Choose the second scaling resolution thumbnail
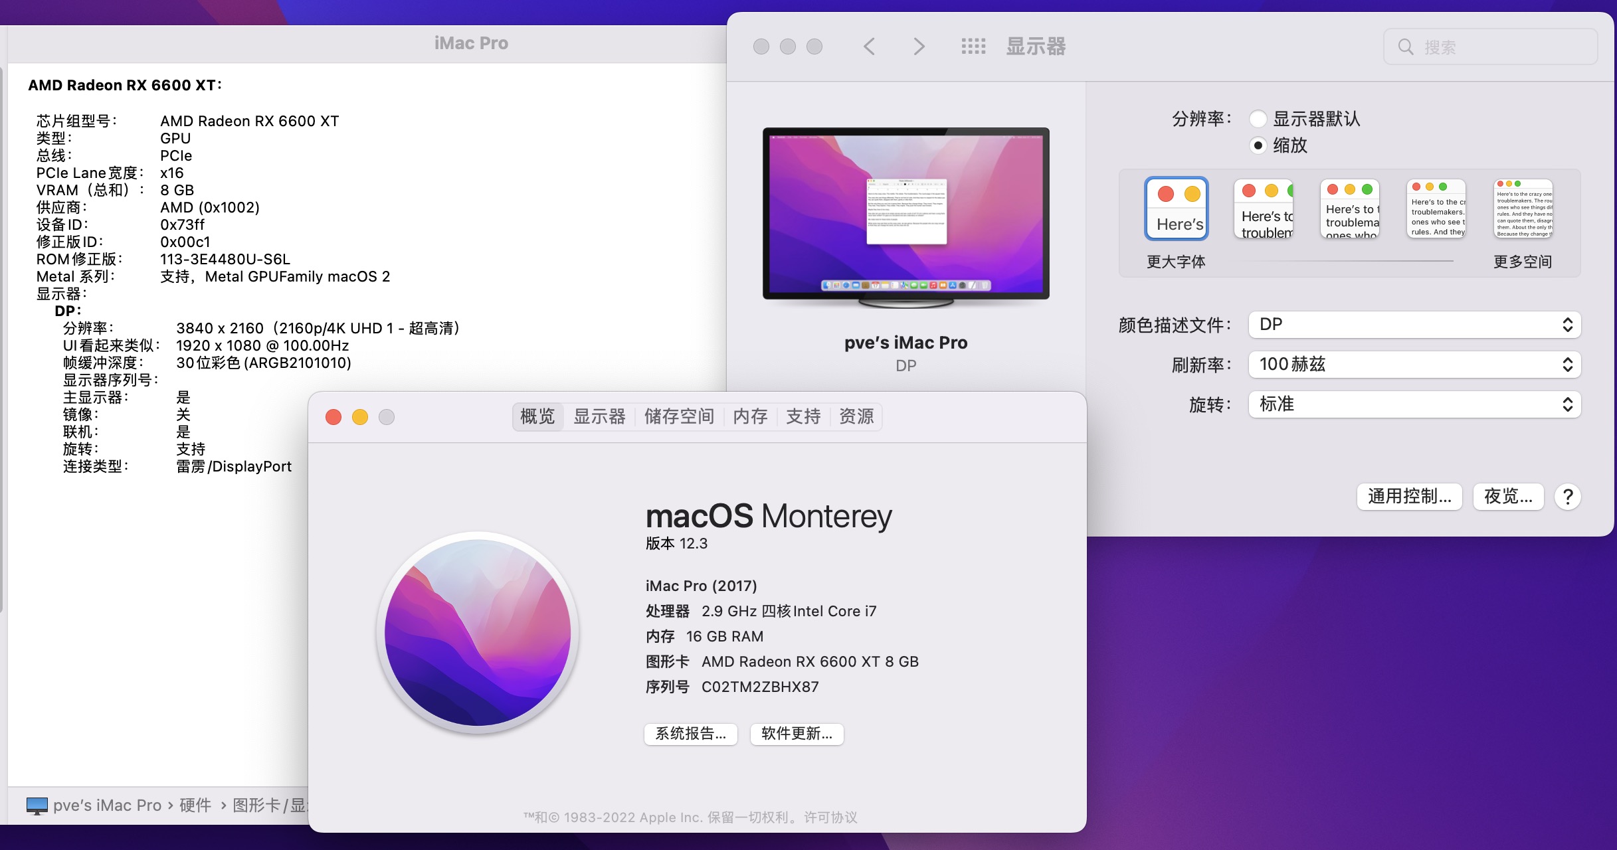This screenshot has height=850, width=1617. coord(1264,209)
